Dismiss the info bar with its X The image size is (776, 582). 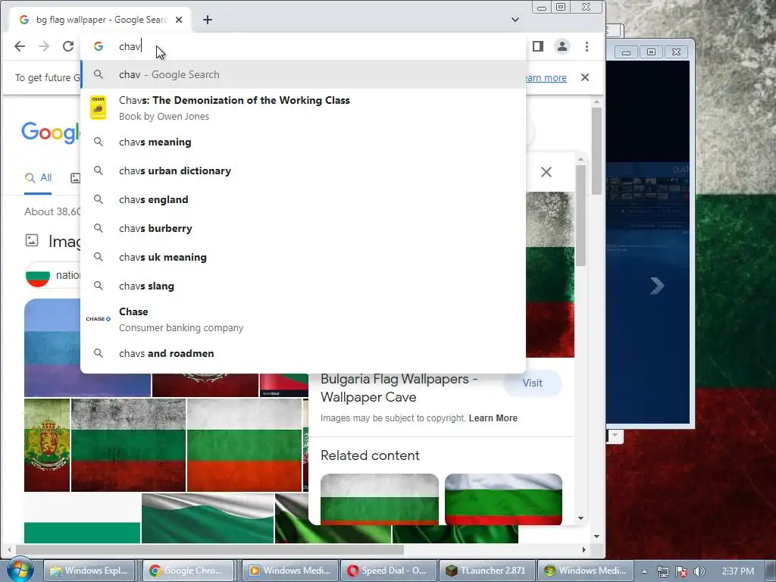click(x=585, y=78)
